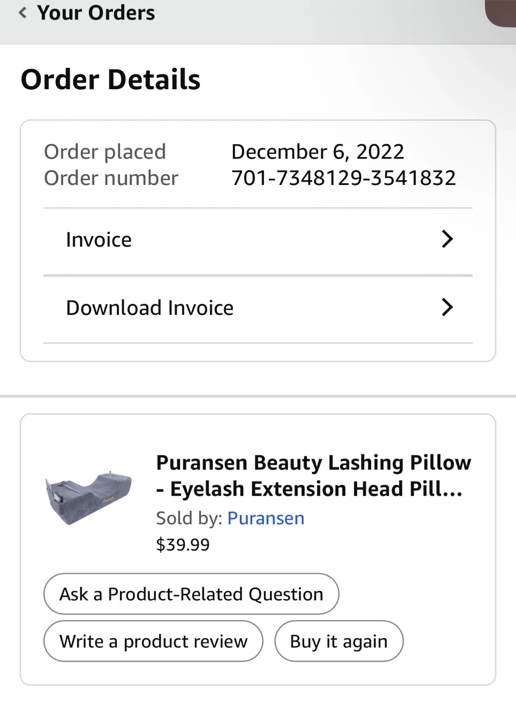Select the Download Invoice entry
Viewport: 516px width, 701px height.
pos(150,308)
